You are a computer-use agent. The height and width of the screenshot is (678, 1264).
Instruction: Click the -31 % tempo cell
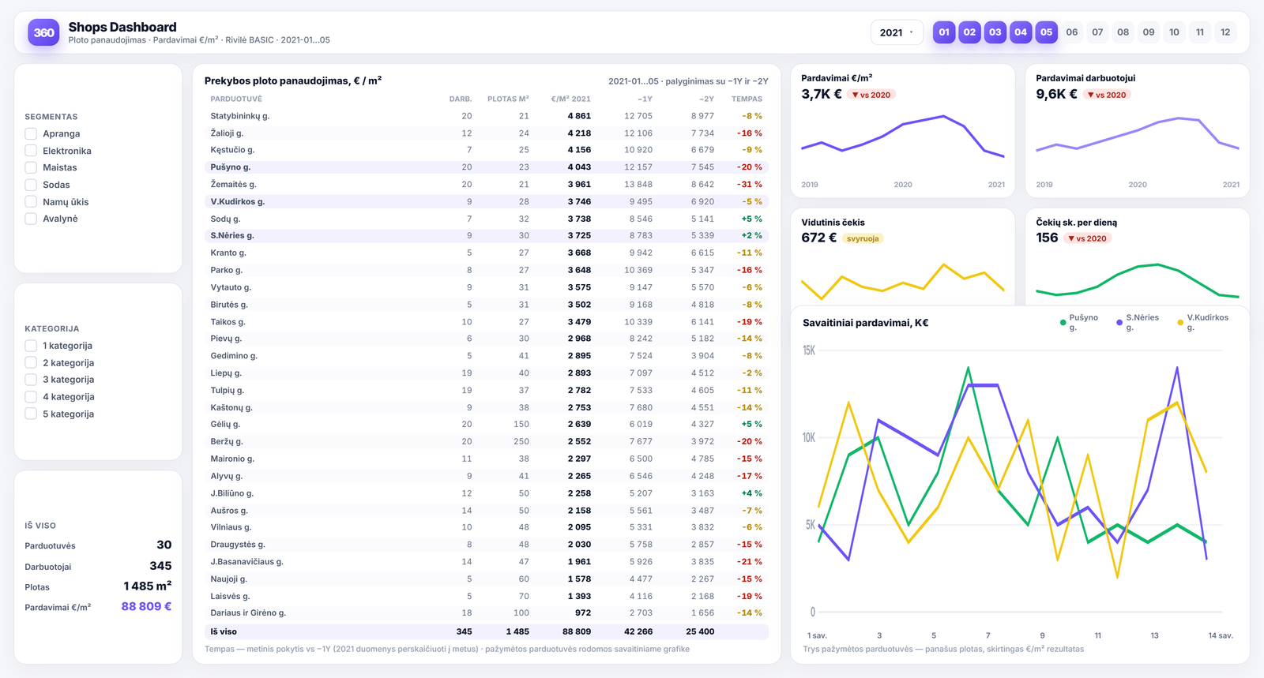click(750, 184)
